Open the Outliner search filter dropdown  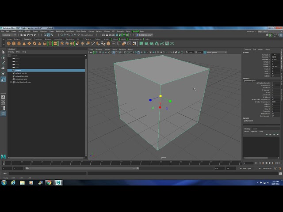tap(85, 55)
